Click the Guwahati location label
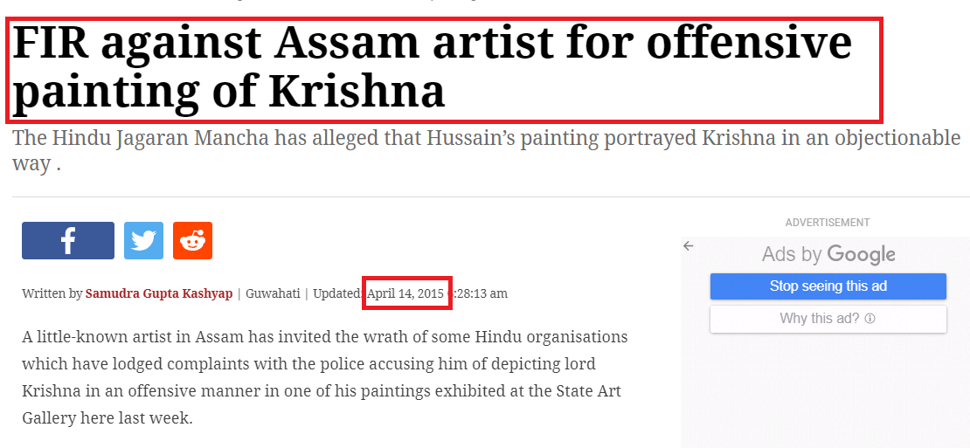 pyautogui.click(x=273, y=293)
